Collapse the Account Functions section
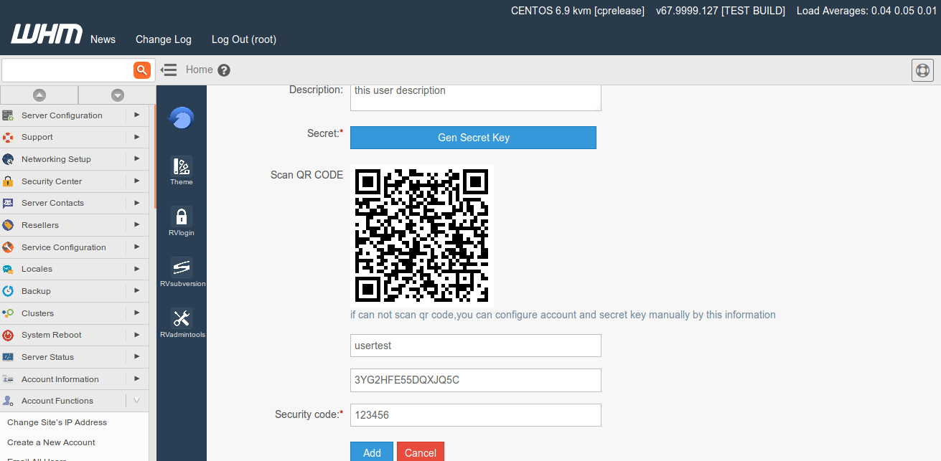Screen dimensions: 941x461 point(136,401)
